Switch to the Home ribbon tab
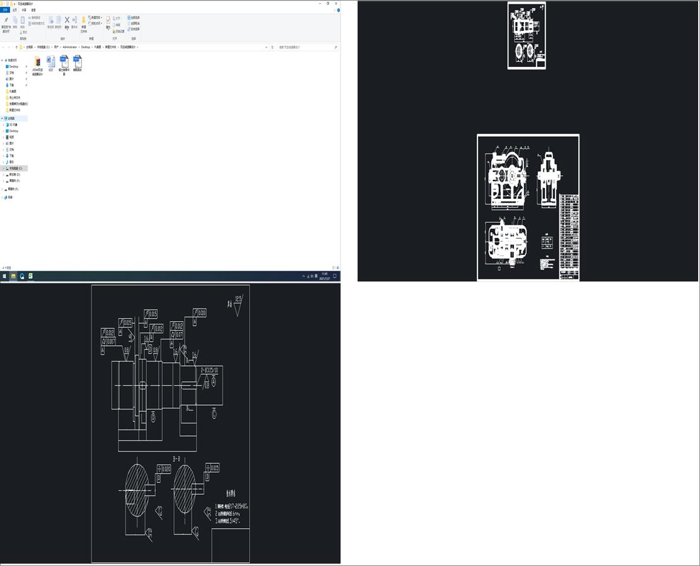Image resolution: width=700 pixels, height=566 pixels. 15,10
